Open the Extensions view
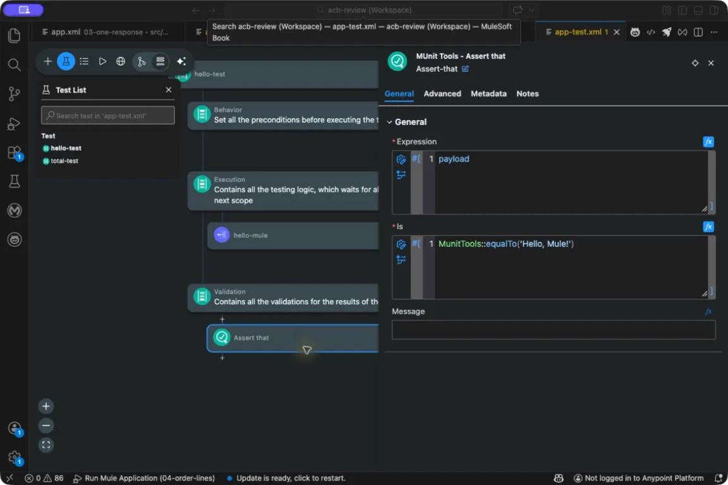This screenshot has height=485, width=728. (x=15, y=153)
